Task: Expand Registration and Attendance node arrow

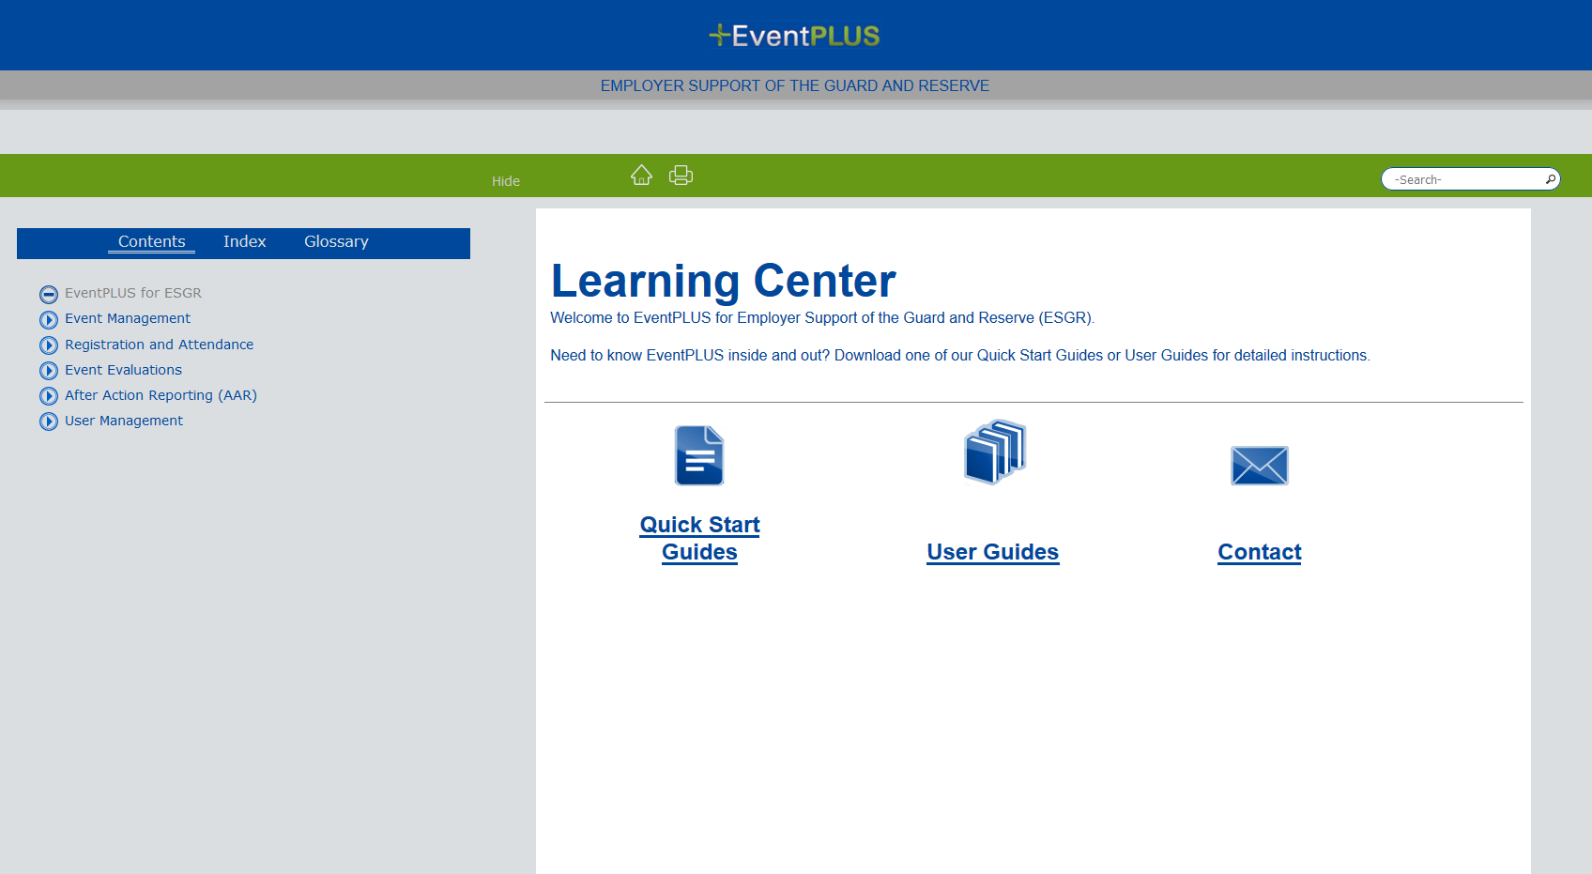Action: point(49,345)
